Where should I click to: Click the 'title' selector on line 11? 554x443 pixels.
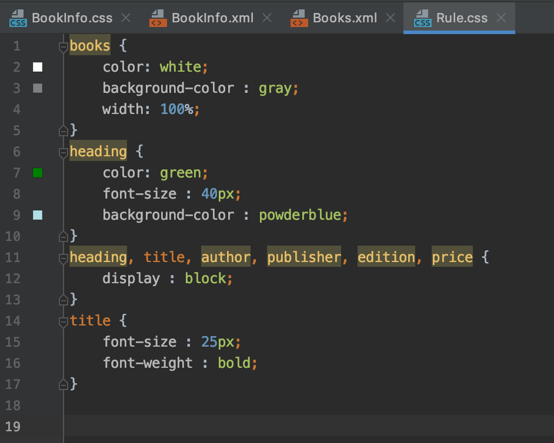[x=164, y=257]
